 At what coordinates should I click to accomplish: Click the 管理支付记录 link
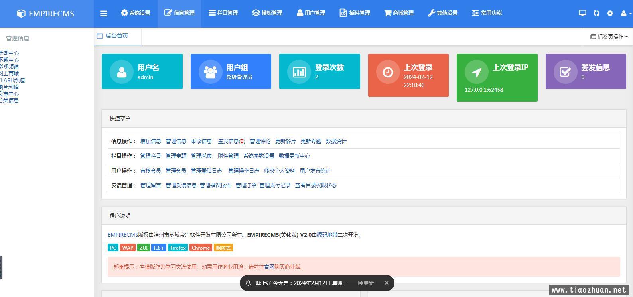coord(275,185)
